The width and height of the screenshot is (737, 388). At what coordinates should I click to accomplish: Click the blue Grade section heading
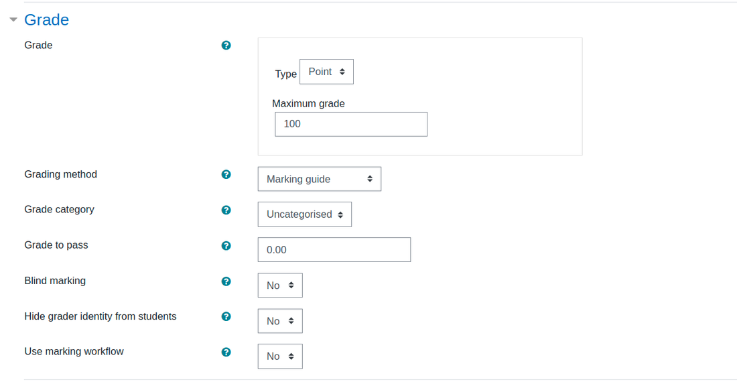[x=46, y=19]
